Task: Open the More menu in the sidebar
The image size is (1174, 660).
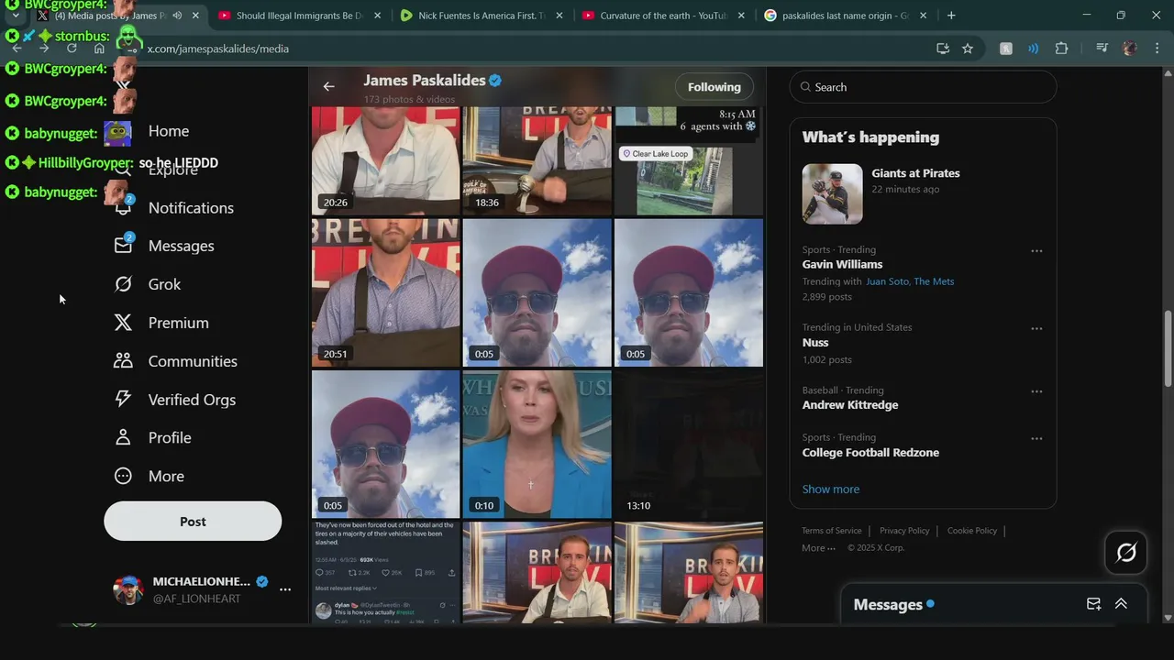Action: click(149, 477)
